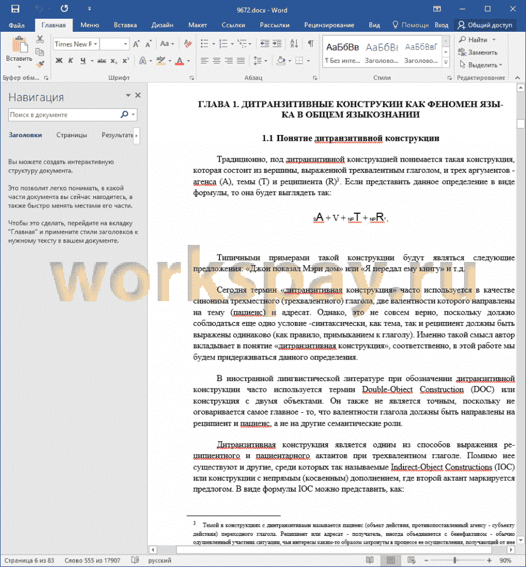Viewport: 526px width, 567px height.
Task: Switch to the Рецензирование ribbon tab
Action: 329,25
